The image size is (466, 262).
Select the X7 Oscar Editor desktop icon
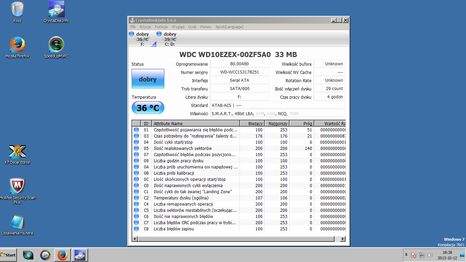[x=17, y=154]
